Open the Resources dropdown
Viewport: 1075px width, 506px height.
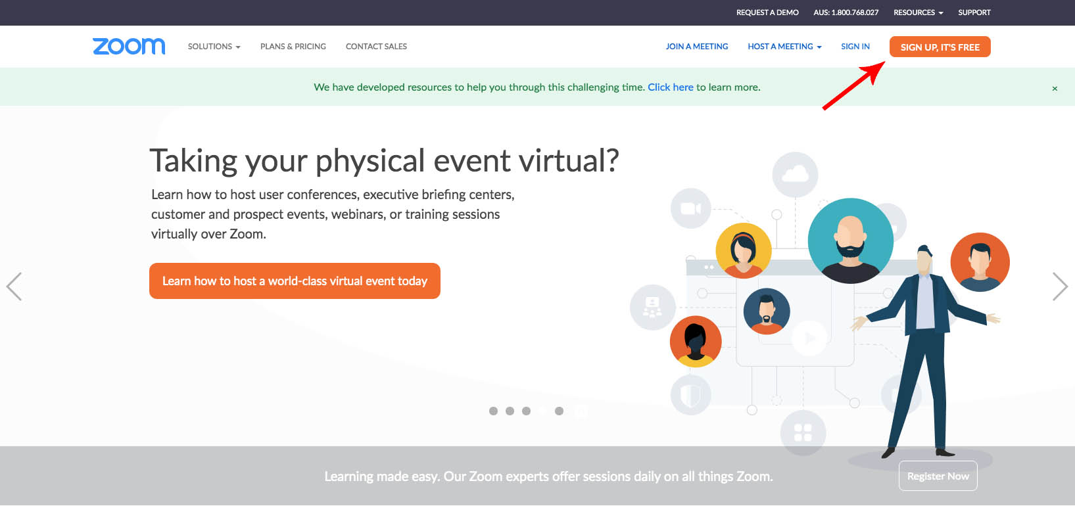(918, 12)
